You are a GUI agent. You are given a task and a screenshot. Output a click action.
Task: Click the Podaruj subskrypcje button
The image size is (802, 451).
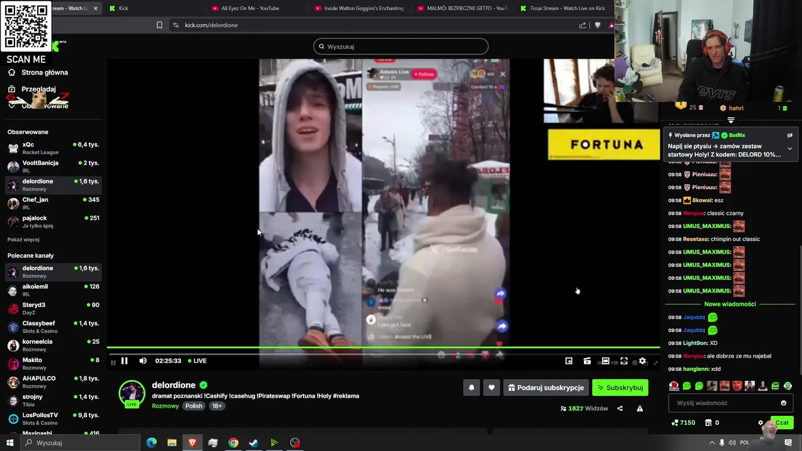coord(546,388)
